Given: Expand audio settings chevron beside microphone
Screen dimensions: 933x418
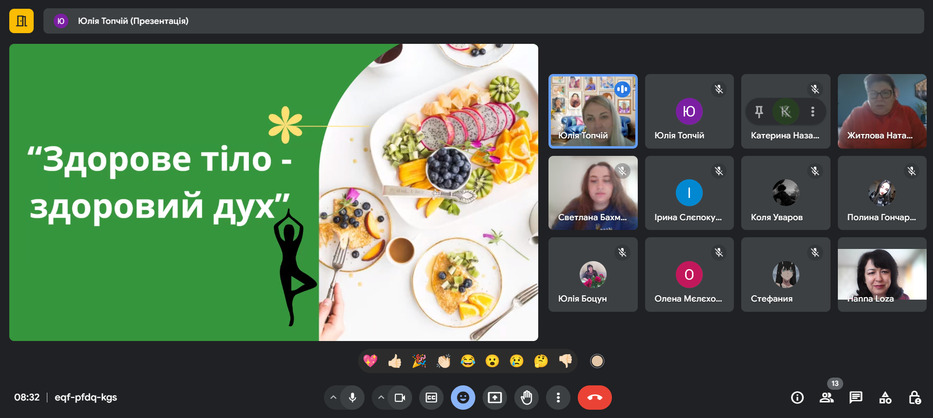Looking at the screenshot, I should click(x=333, y=398).
